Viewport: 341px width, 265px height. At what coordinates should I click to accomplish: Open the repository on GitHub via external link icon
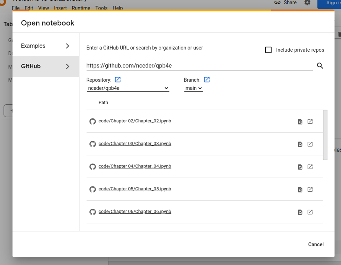click(x=118, y=80)
